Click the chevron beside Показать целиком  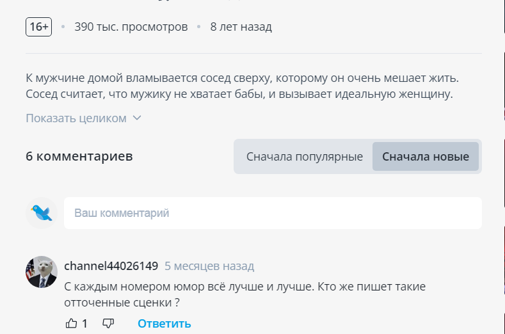click(x=136, y=118)
